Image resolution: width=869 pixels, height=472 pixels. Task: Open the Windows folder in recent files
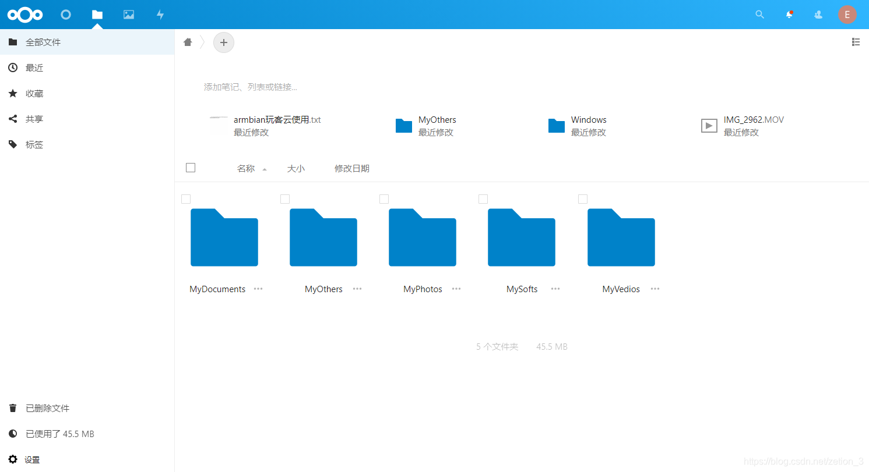tap(588, 119)
